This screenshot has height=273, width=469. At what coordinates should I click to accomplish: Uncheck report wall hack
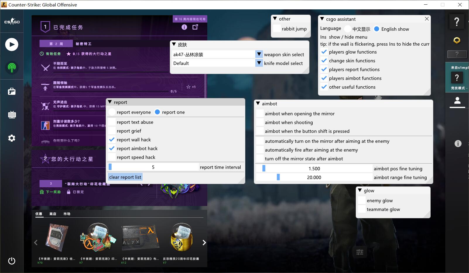(112, 140)
